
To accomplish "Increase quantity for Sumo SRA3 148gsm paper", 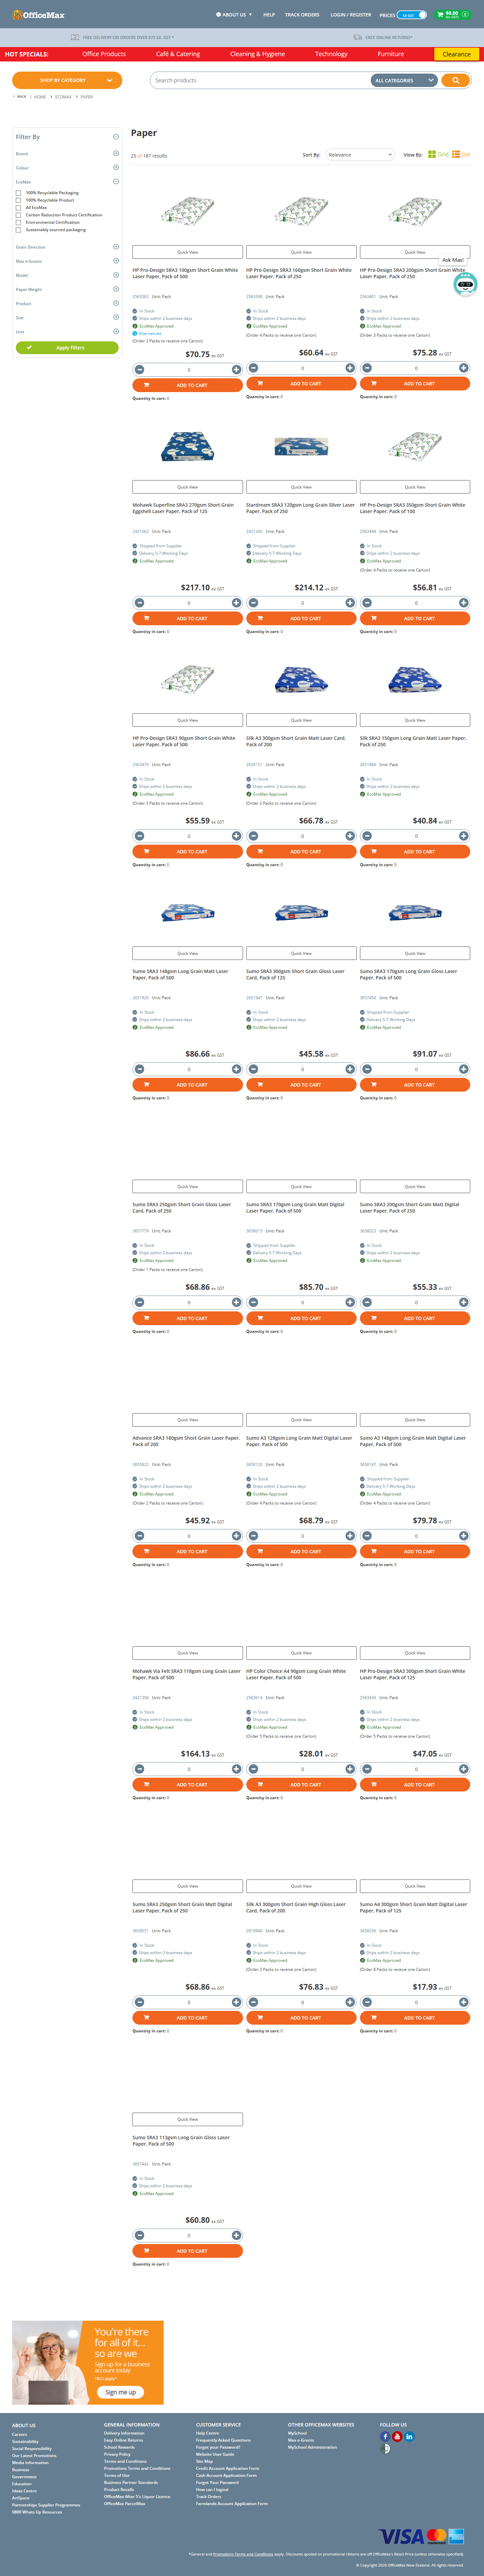I will point(236,1069).
